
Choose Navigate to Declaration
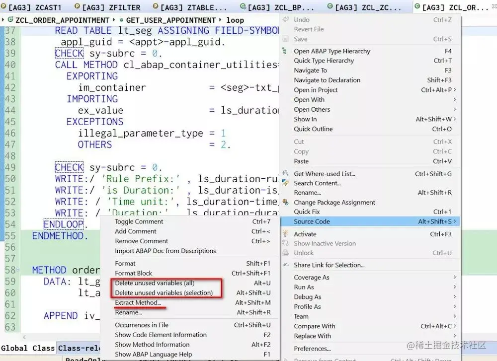(370, 80)
